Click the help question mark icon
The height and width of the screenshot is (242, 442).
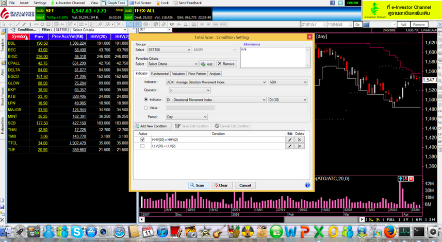click(x=307, y=185)
